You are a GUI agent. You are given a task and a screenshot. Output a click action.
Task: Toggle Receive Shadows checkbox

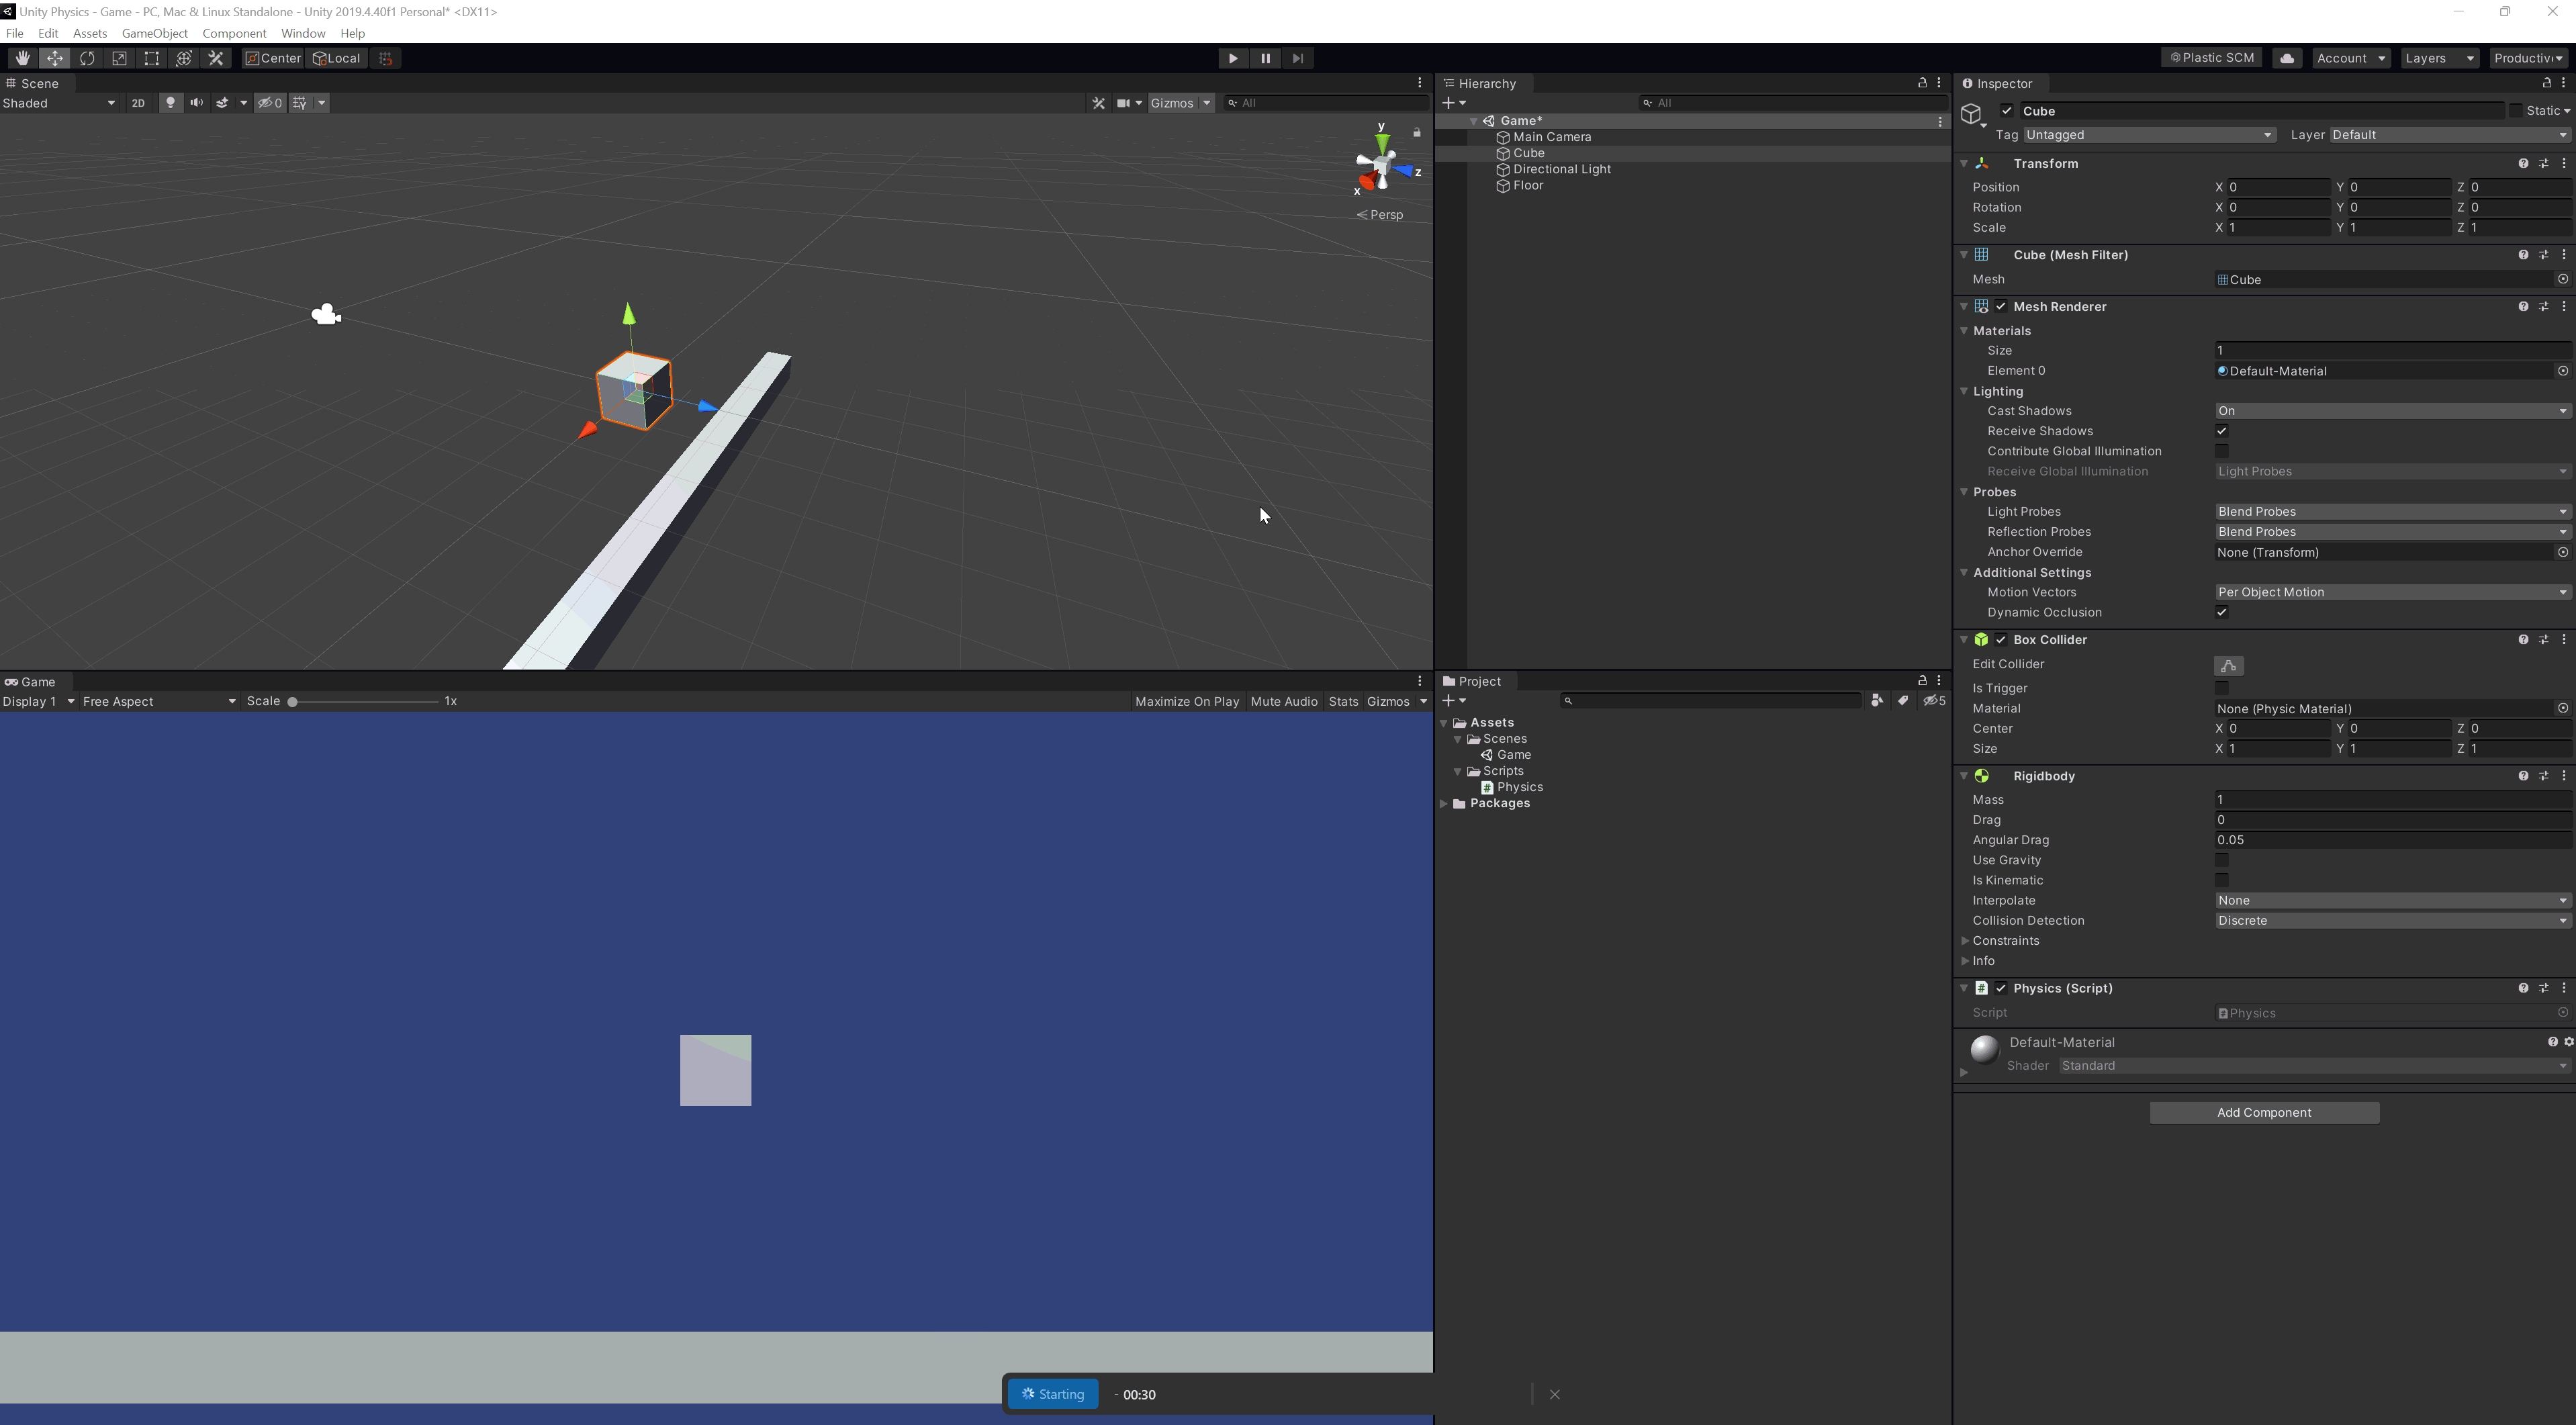2221,431
